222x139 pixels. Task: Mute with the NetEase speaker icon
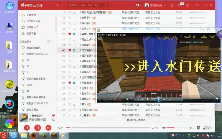coord(164,128)
